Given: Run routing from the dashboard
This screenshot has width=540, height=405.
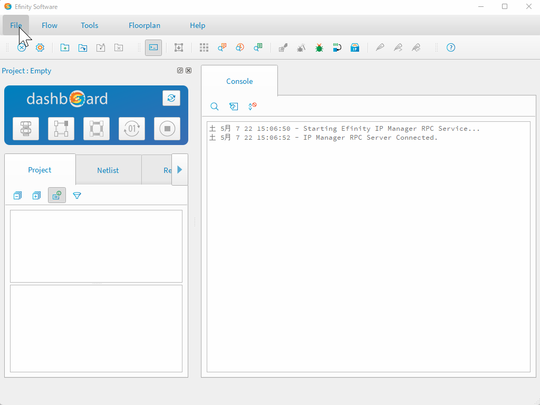Looking at the screenshot, I should 97,129.
